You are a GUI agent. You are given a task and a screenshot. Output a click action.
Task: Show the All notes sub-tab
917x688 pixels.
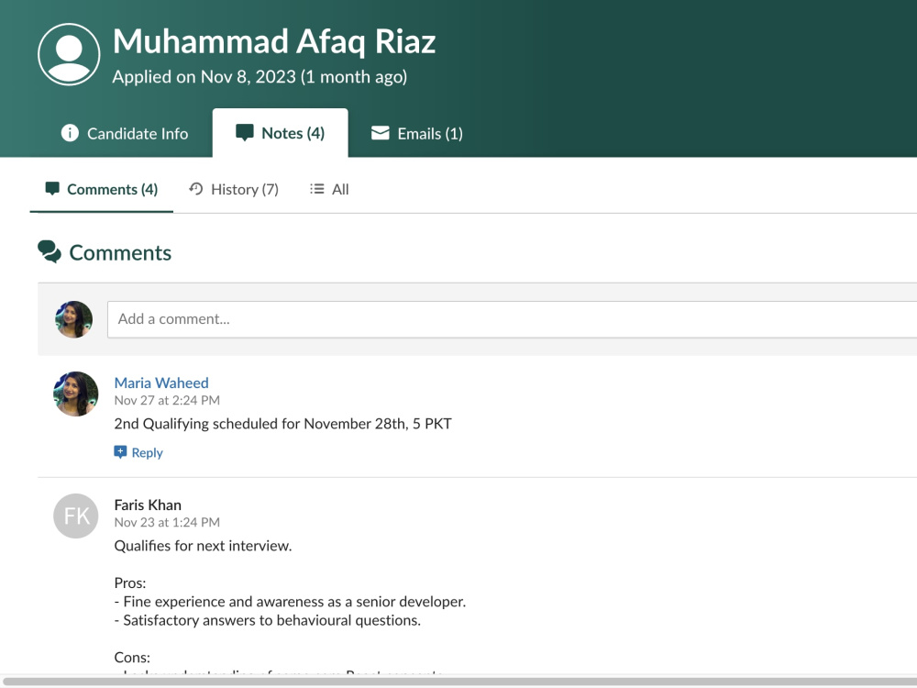pyautogui.click(x=329, y=189)
